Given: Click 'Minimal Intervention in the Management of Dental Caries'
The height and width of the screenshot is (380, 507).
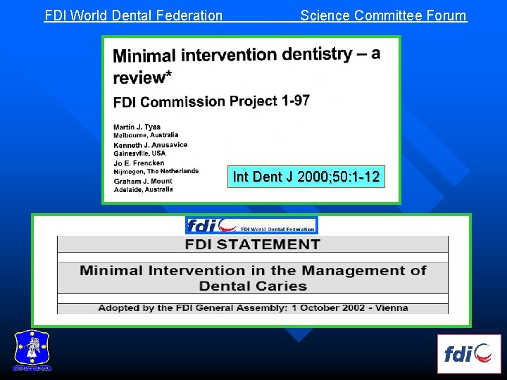Looking at the screenshot, I should point(253,278).
